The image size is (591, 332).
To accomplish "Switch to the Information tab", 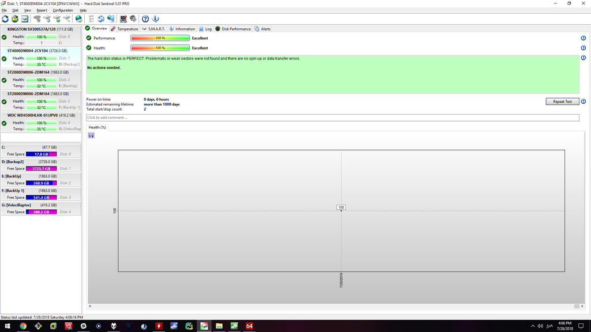I will click(x=182, y=29).
